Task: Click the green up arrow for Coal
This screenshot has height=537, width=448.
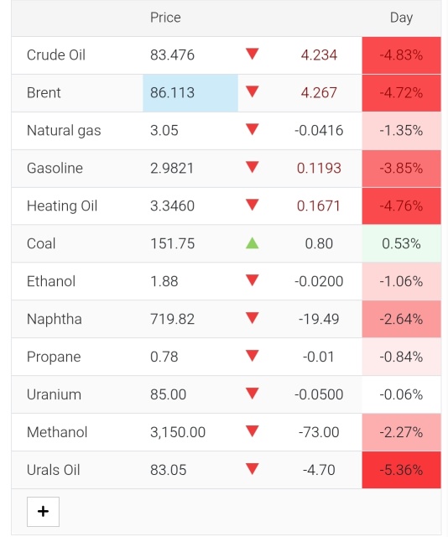Action: coord(252,243)
